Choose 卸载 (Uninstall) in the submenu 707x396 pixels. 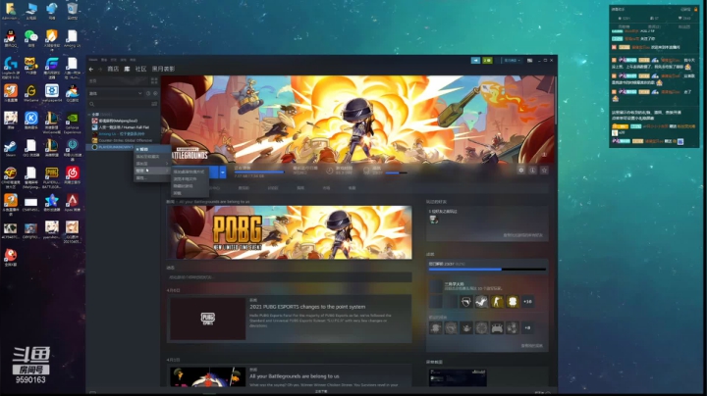click(x=190, y=193)
